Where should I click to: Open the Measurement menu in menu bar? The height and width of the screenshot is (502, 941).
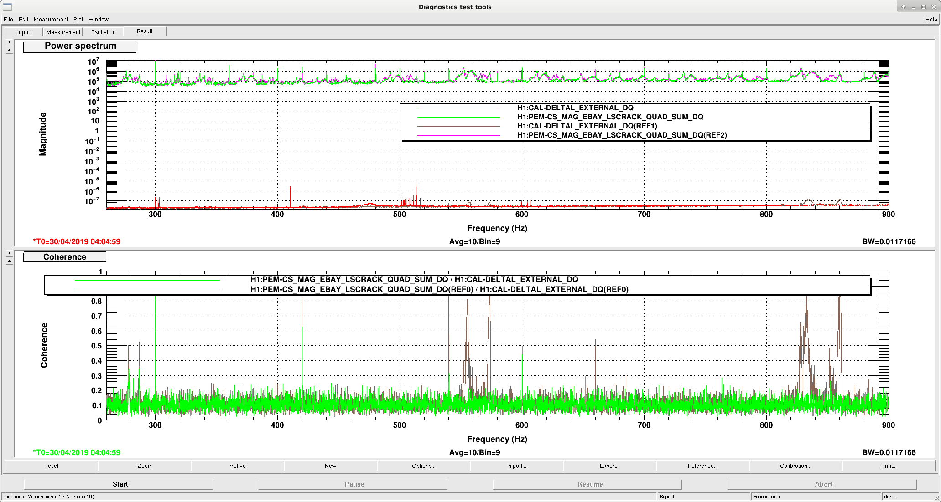click(x=51, y=20)
